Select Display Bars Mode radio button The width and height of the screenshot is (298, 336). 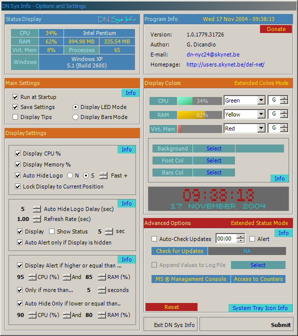(75, 117)
